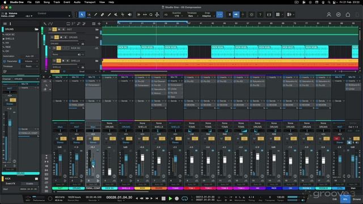The width and height of the screenshot is (363, 204).
Task: Adjust the KICK SC mixer channel fader
Action: [109, 172]
